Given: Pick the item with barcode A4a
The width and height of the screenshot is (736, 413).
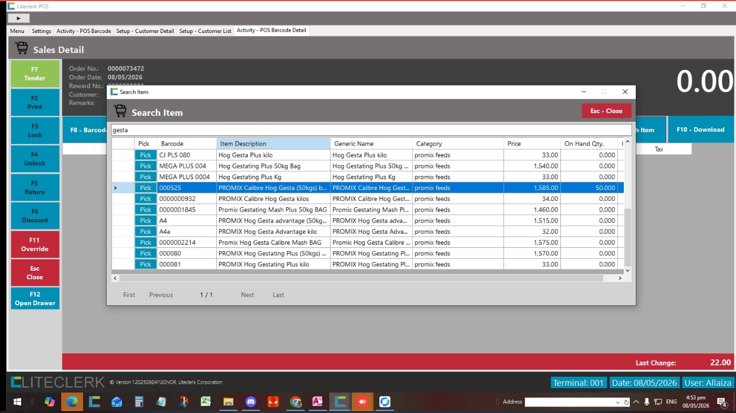Looking at the screenshot, I should [145, 232].
